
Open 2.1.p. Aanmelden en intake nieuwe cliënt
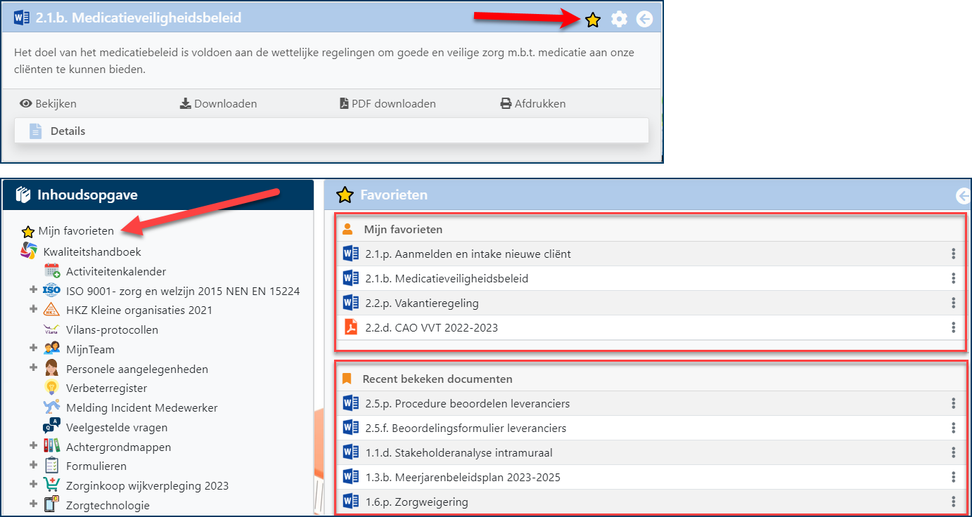pyautogui.click(x=468, y=254)
